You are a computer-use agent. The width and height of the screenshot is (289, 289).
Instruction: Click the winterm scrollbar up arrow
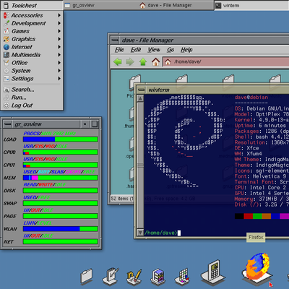[x=140, y=98]
